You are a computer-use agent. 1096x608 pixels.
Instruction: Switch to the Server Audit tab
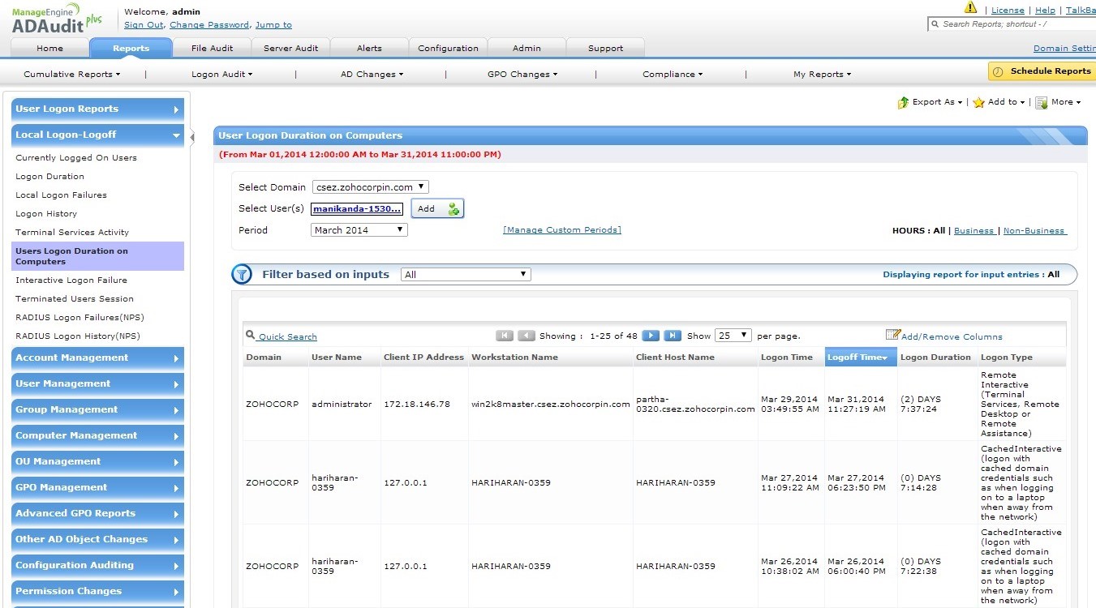click(290, 48)
